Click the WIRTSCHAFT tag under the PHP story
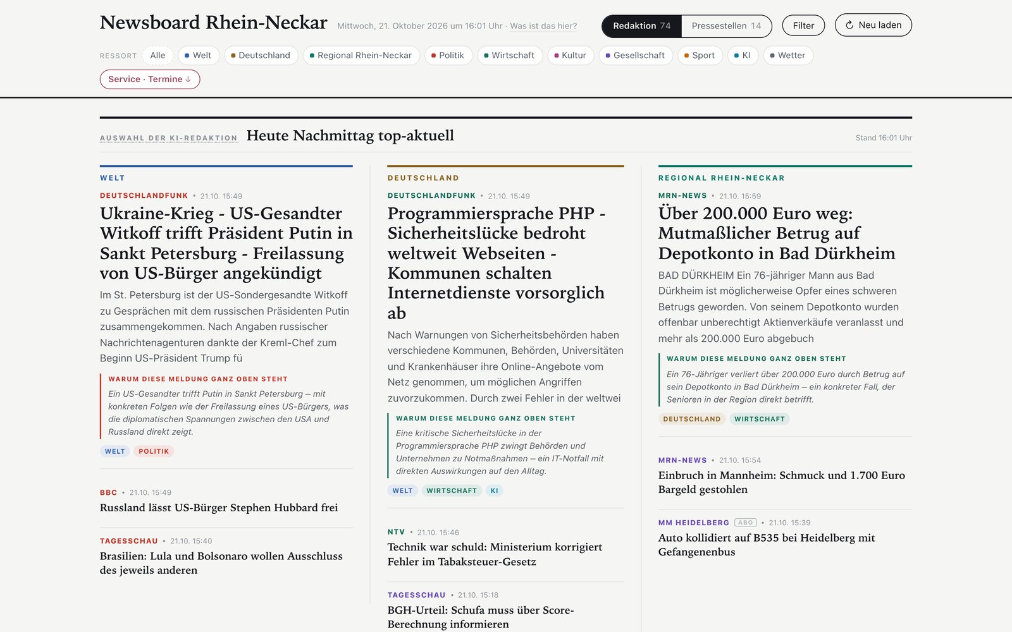This screenshot has width=1012, height=632. (452, 490)
